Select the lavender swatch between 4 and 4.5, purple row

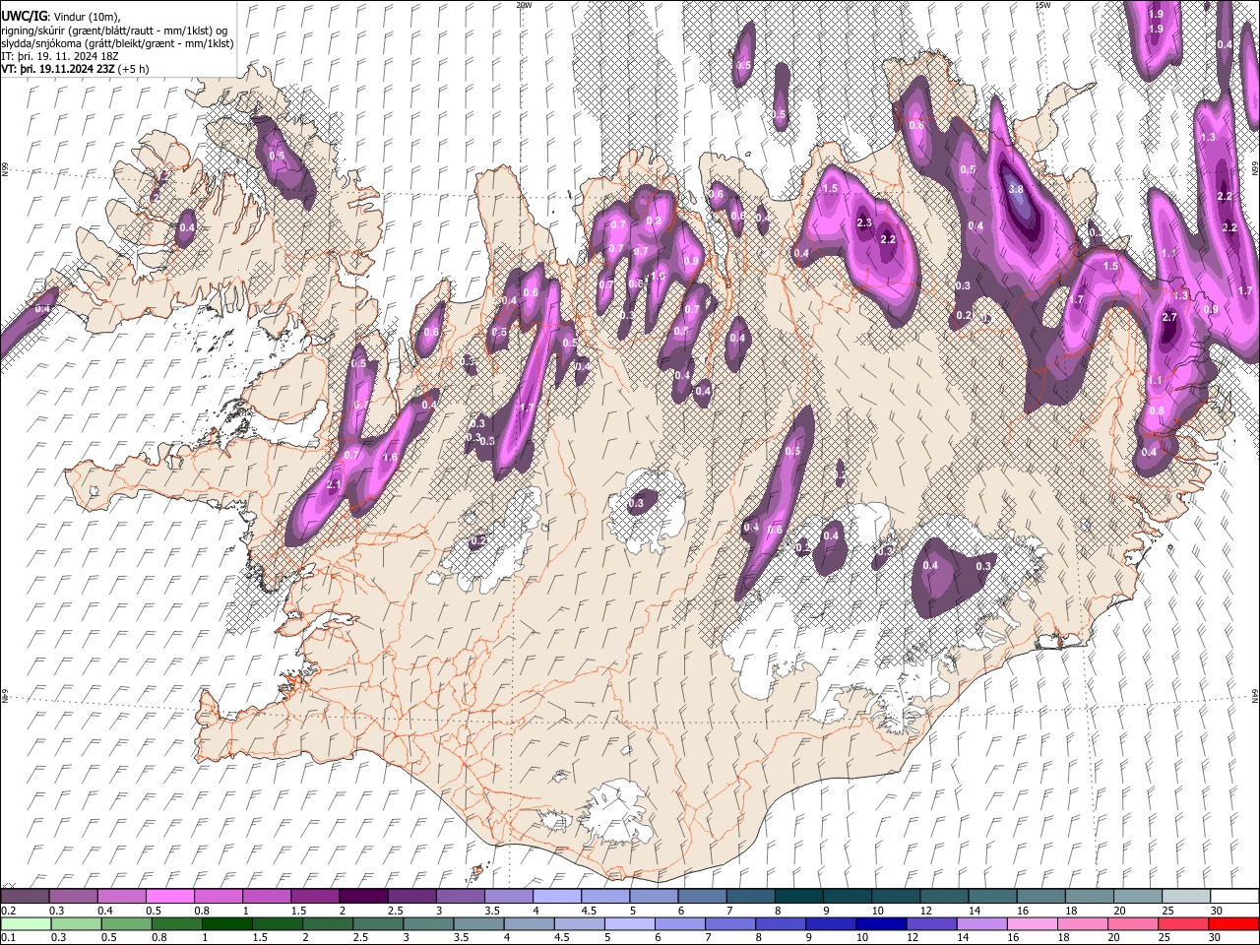[x=556, y=897]
